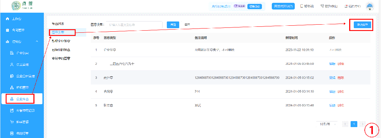Open the user avatar in the header
This screenshot has height=138, width=381.
click(370, 7)
